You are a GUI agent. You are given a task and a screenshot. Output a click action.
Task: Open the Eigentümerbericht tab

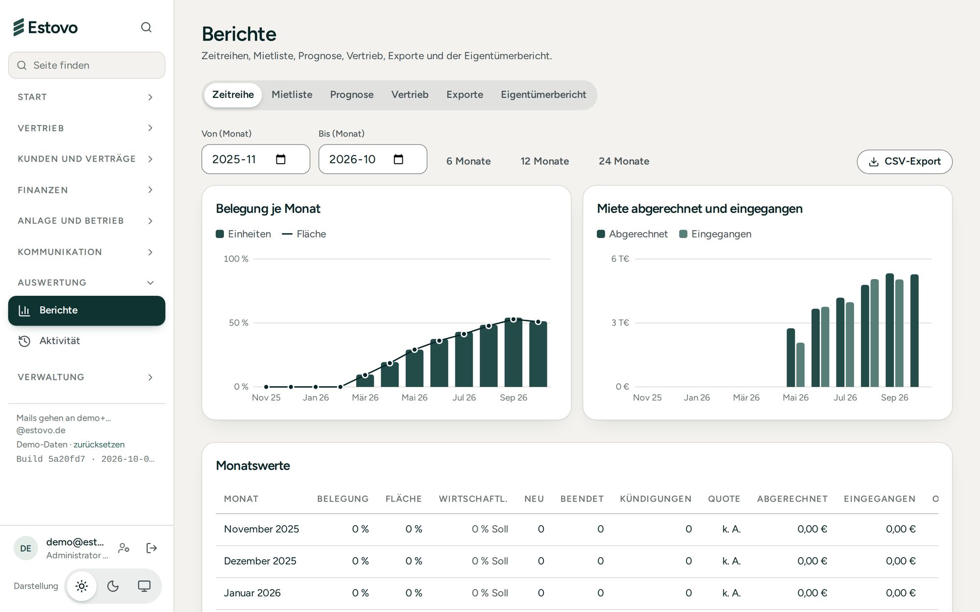point(543,94)
